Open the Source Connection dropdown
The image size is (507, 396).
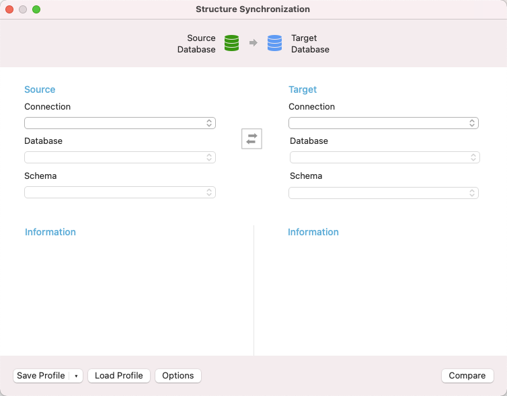(x=120, y=123)
